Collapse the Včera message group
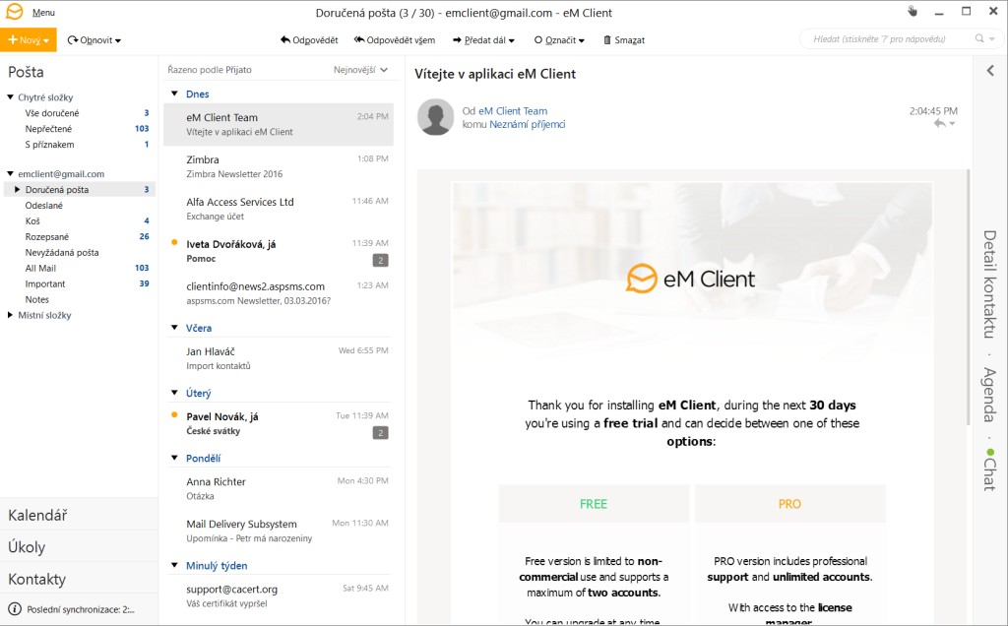This screenshot has width=1008, height=626. (x=174, y=328)
